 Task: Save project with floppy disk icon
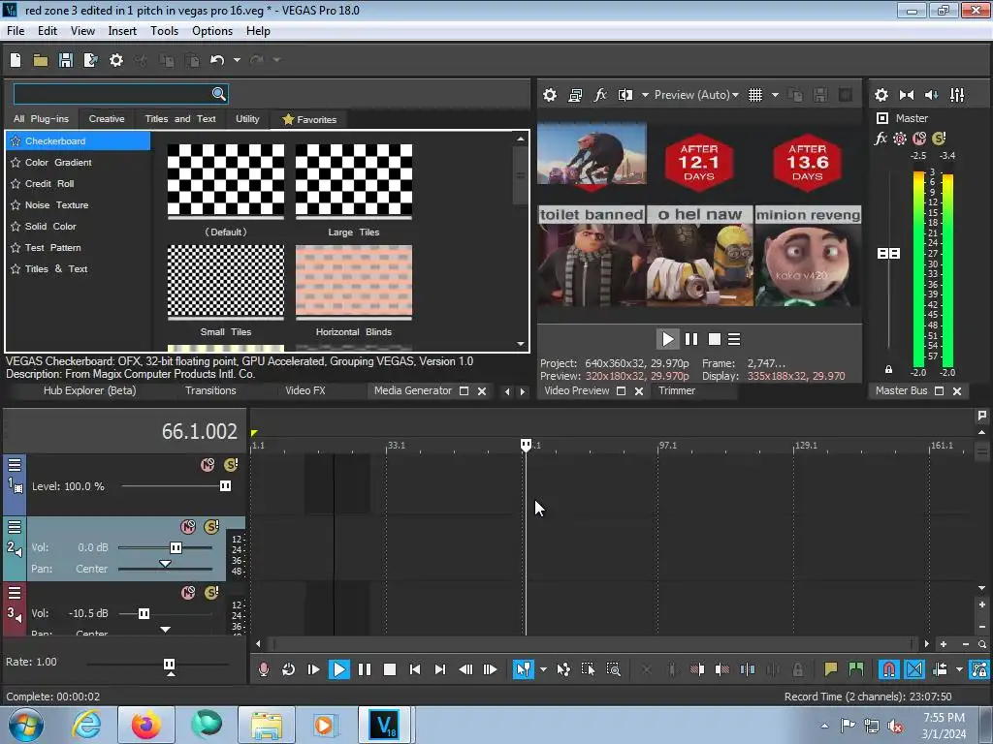pos(65,60)
